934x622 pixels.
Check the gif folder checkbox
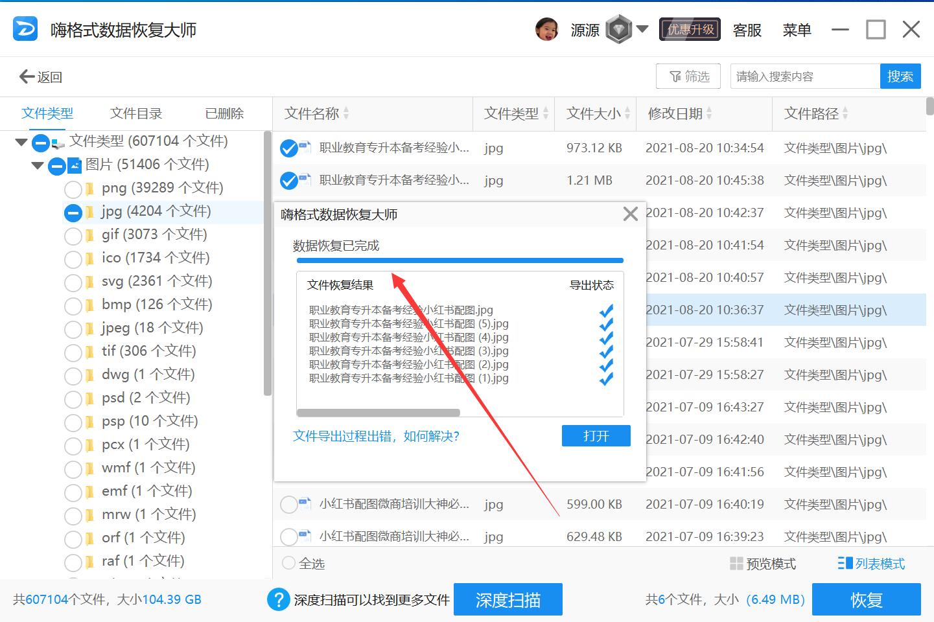click(73, 236)
